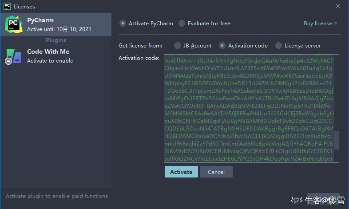The width and height of the screenshot is (349, 209).
Task: Pick the Activation code radio button
Action: 222,45
